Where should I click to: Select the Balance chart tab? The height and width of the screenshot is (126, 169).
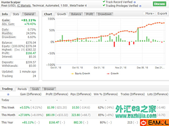pos(76,14)
